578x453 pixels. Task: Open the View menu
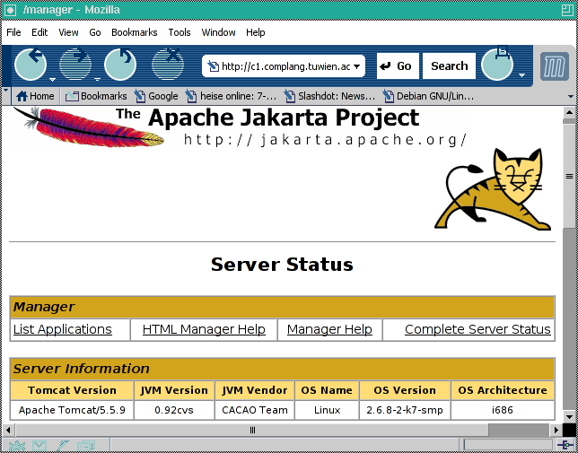coord(68,32)
